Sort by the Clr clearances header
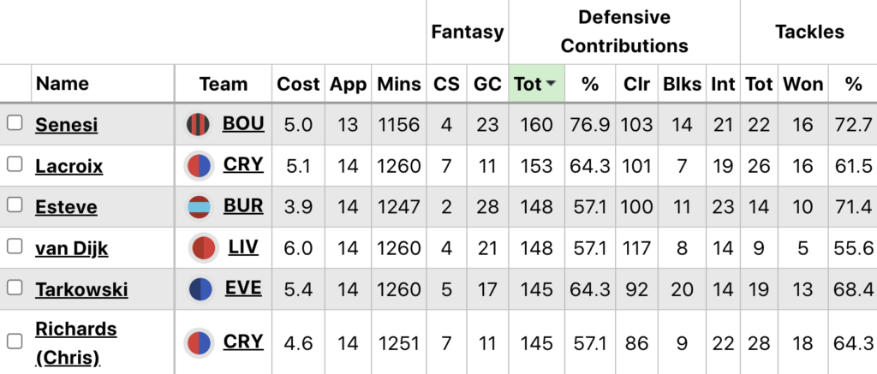The height and width of the screenshot is (374, 877). pos(636,84)
